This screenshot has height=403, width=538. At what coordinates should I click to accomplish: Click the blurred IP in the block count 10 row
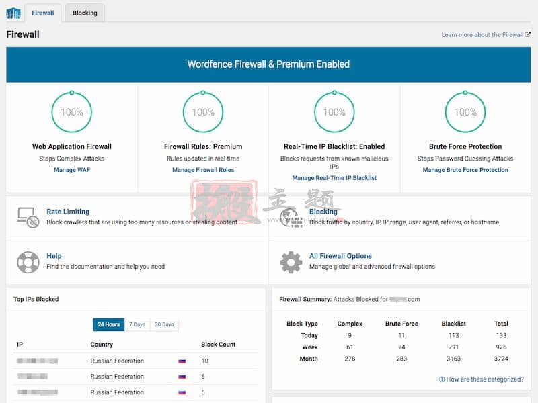pos(37,361)
